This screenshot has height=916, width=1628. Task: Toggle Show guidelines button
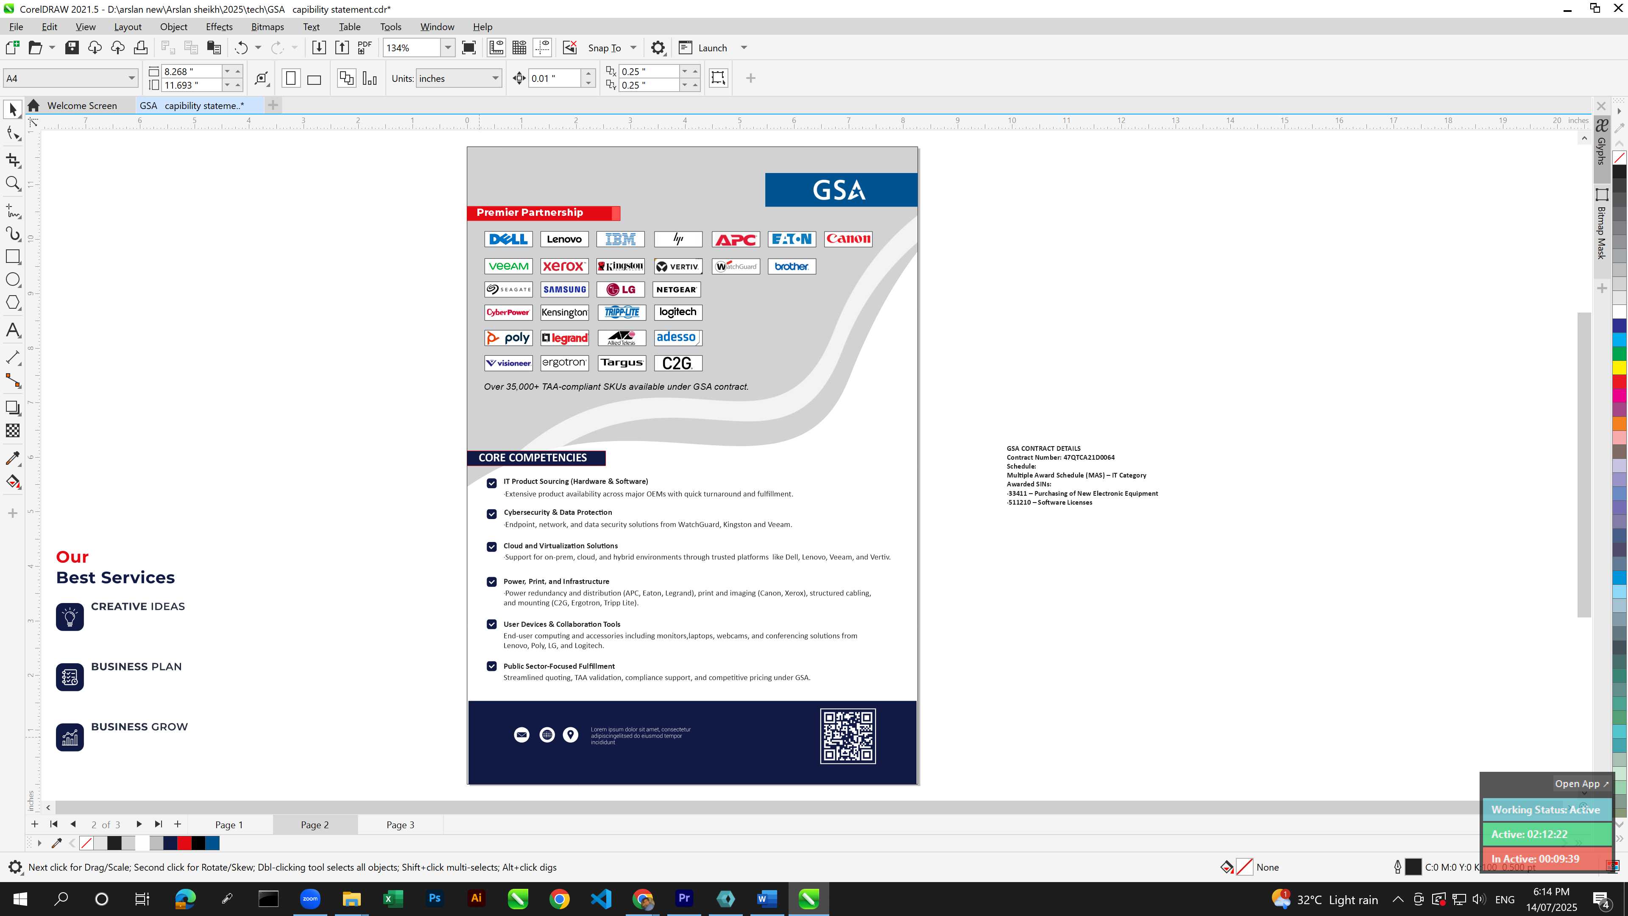coord(542,47)
